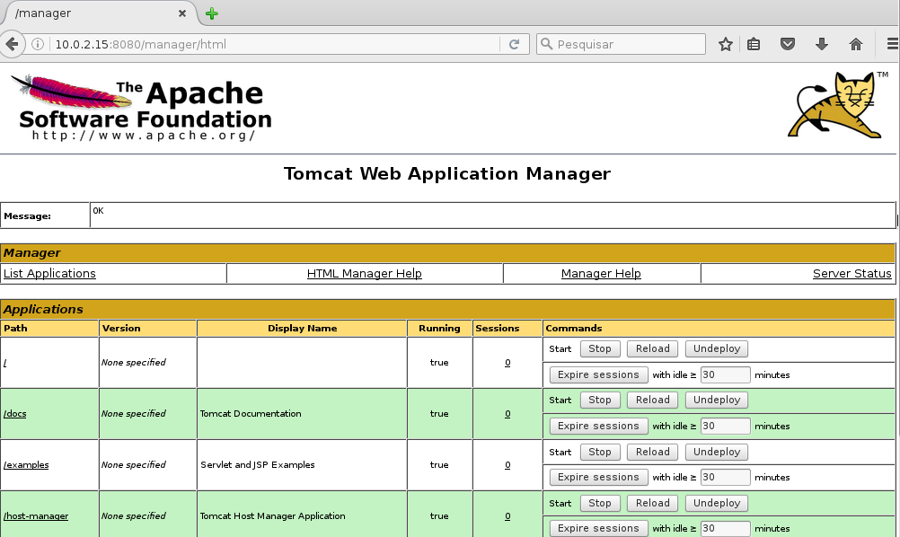Undeploy the /examples application
The image size is (900, 537).
[x=717, y=452]
